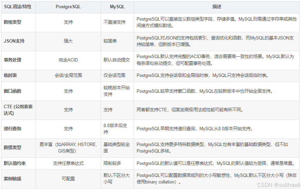Click the '默认自动提交' cell
This screenshot has width=302, height=190.
point(117,60)
